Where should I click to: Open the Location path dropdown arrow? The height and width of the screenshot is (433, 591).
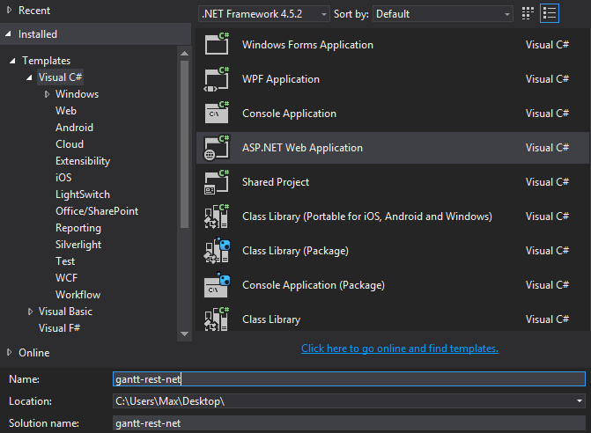pyautogui.click(x=580, y=401)
